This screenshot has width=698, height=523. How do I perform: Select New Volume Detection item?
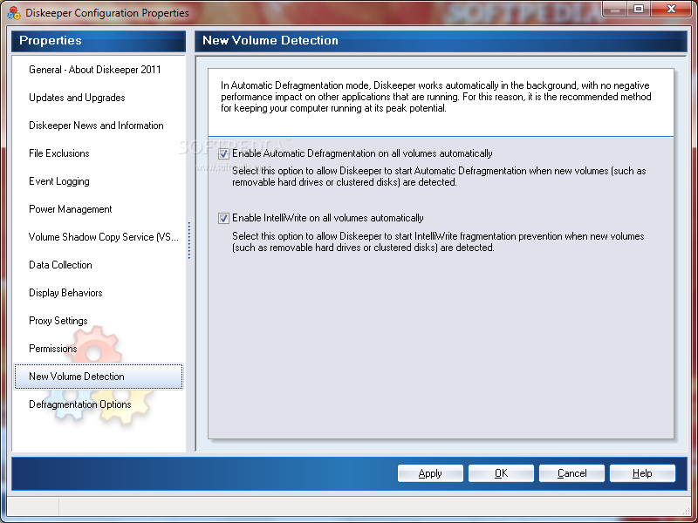pos(99,377)
